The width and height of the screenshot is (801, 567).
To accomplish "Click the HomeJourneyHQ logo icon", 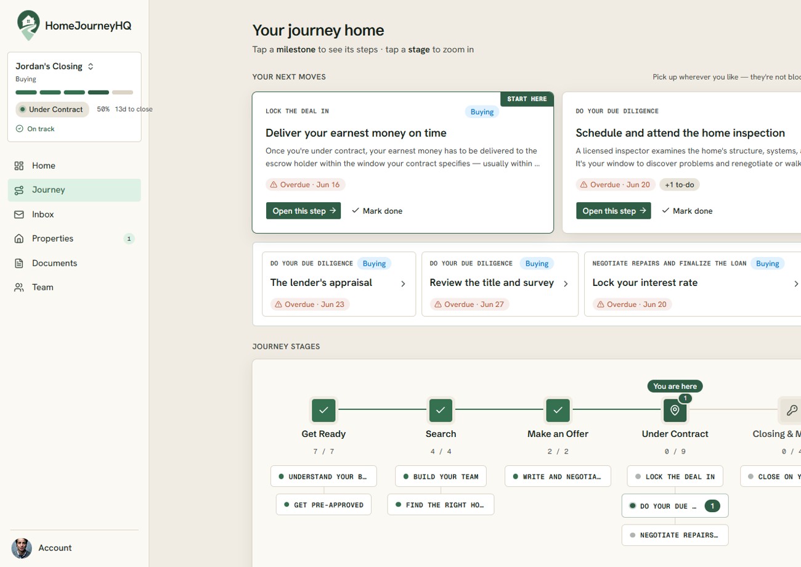I will (x=28, y=25).
